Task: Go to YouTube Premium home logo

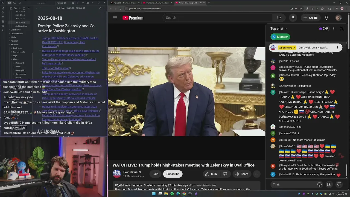Action: point(133,18)
